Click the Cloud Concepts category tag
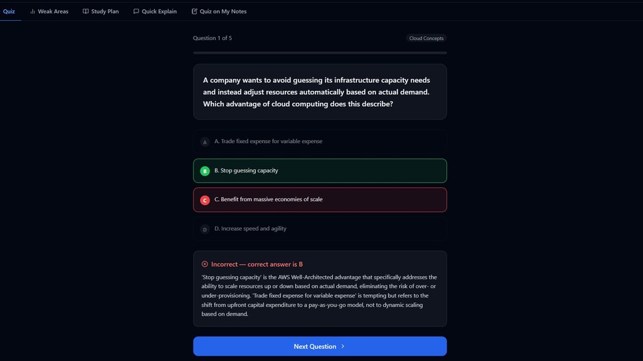 pyautogui.click(x=426, y=38)
